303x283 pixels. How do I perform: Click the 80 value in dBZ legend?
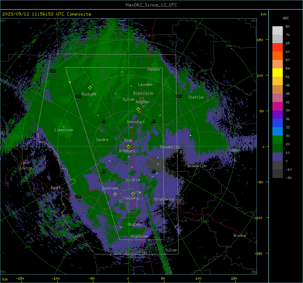(x=288, y=27)
